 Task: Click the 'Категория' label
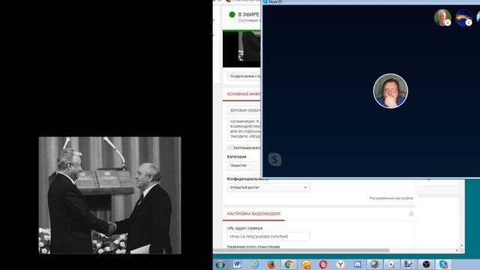click(237, 157)
